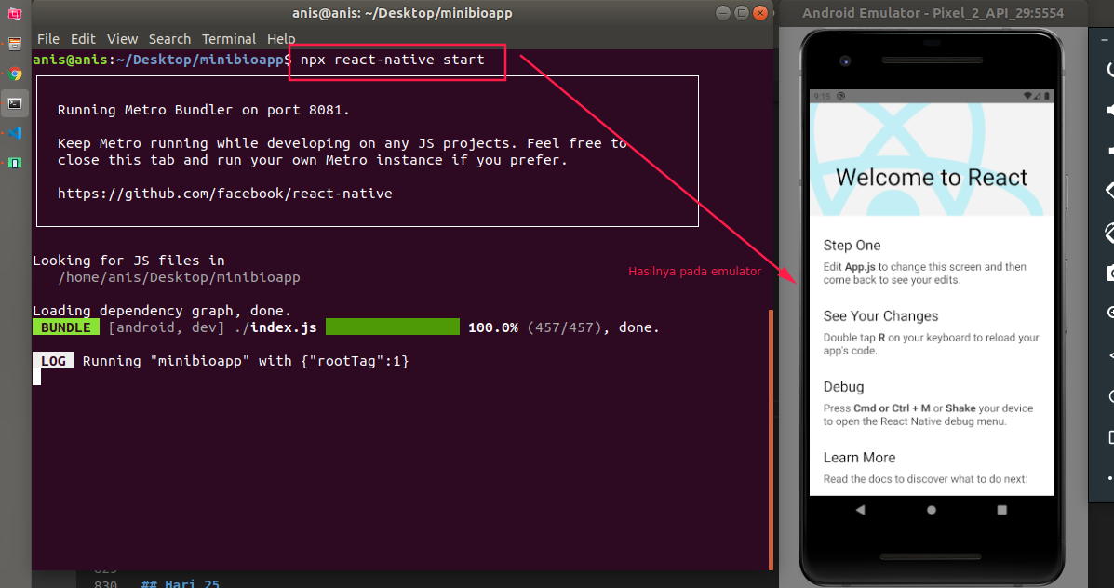This screenshot has height=588, width=1114.
Task: Open the terminal Search menu
Action: [x=169, y=39]
